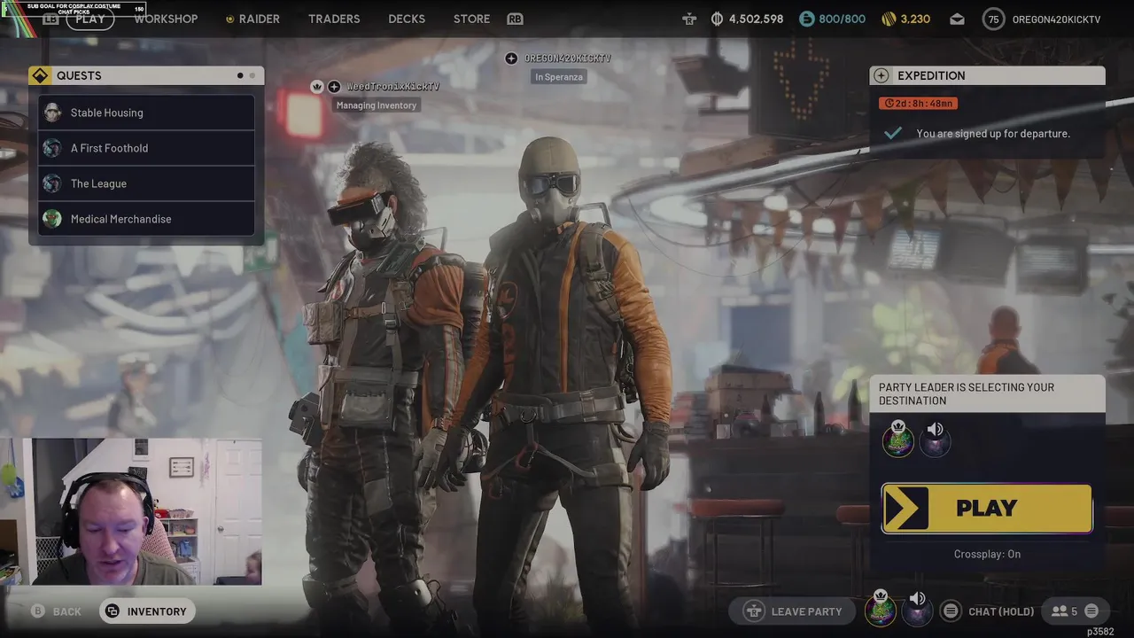Click the Stable Housing trader portrait
1134x638 pixels.
(x=52, y=113)
